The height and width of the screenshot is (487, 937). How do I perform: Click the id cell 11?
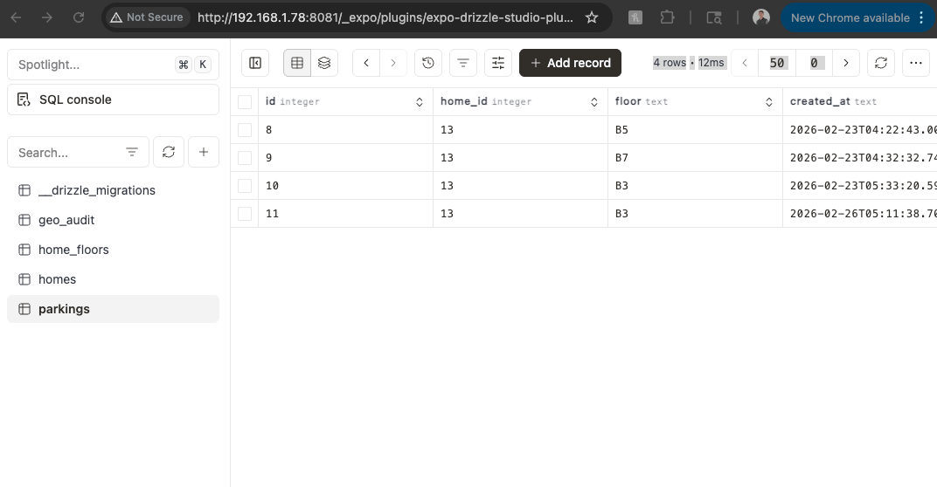[x=345, y=214]
